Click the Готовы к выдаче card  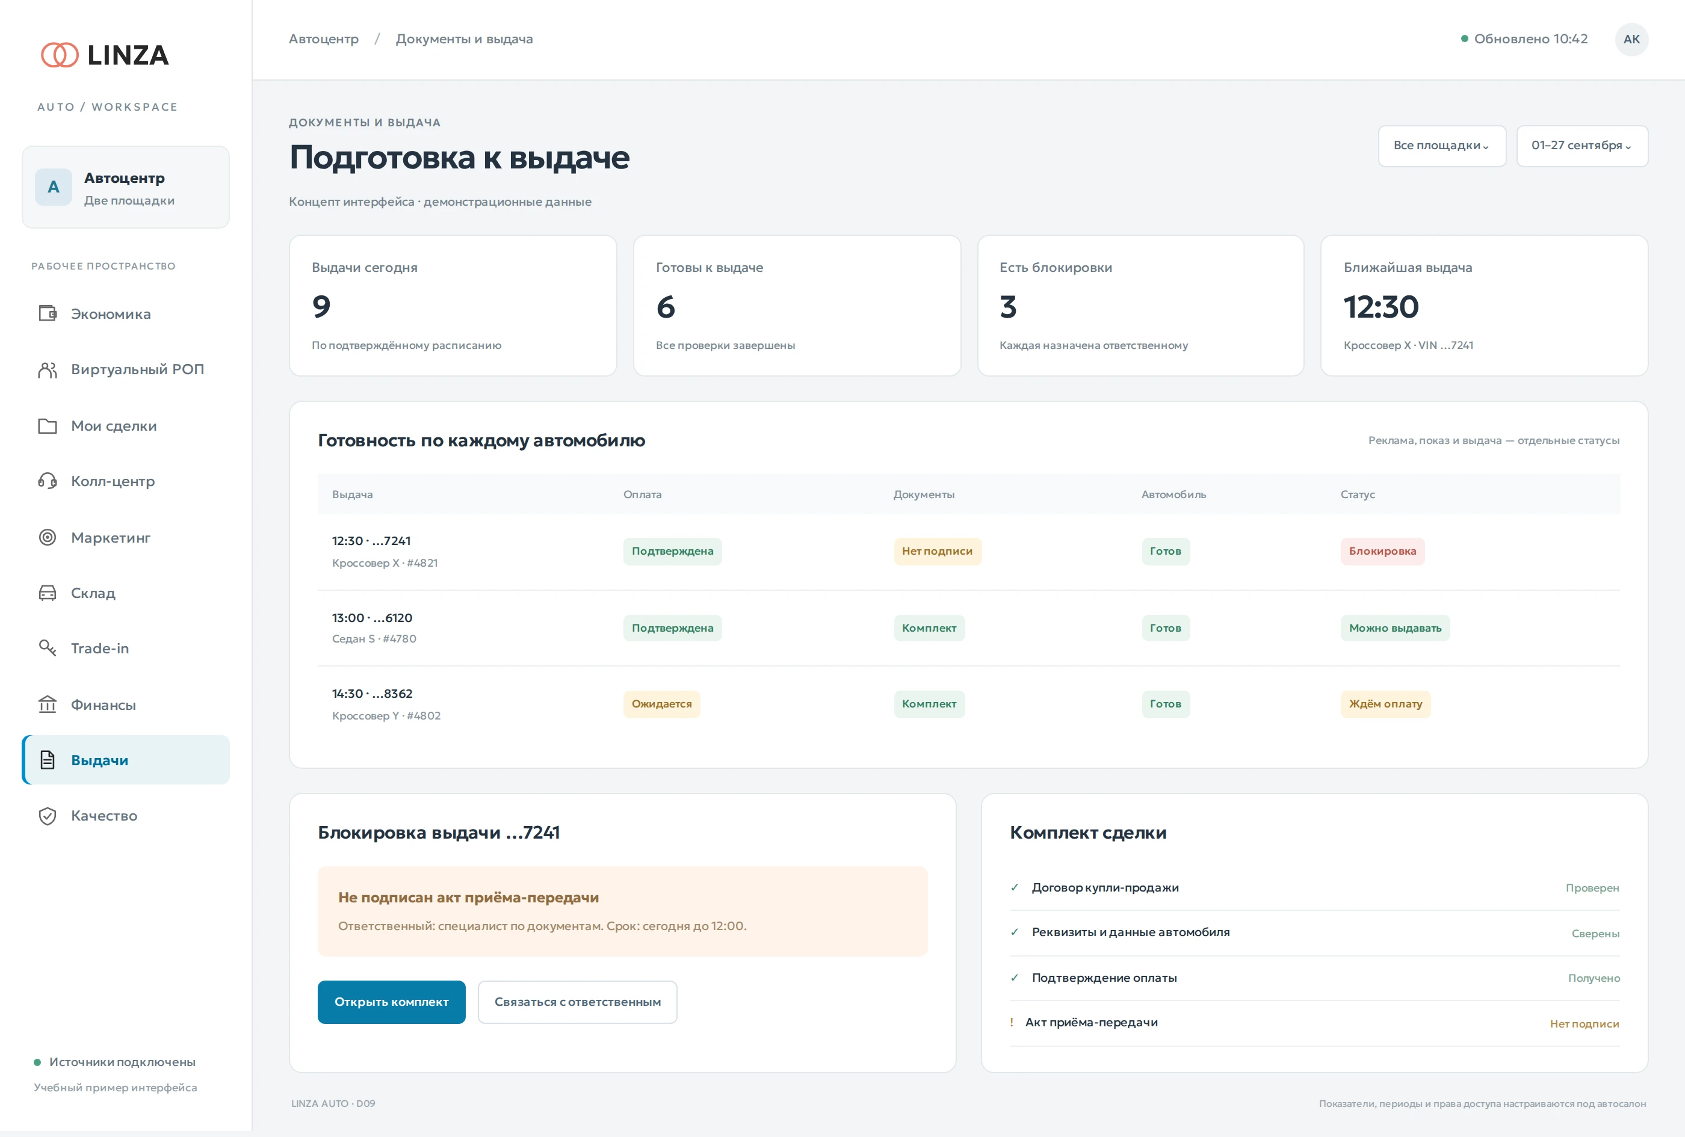point(797,305)
